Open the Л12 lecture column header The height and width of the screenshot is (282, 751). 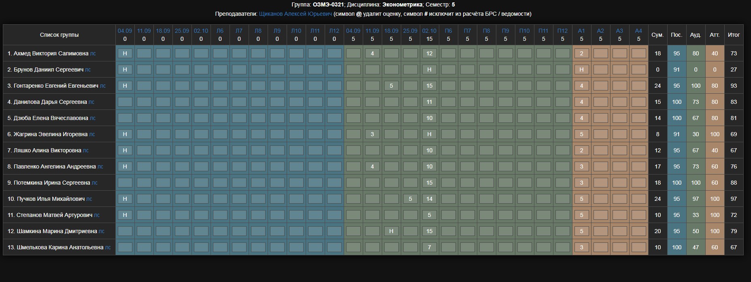334,31
